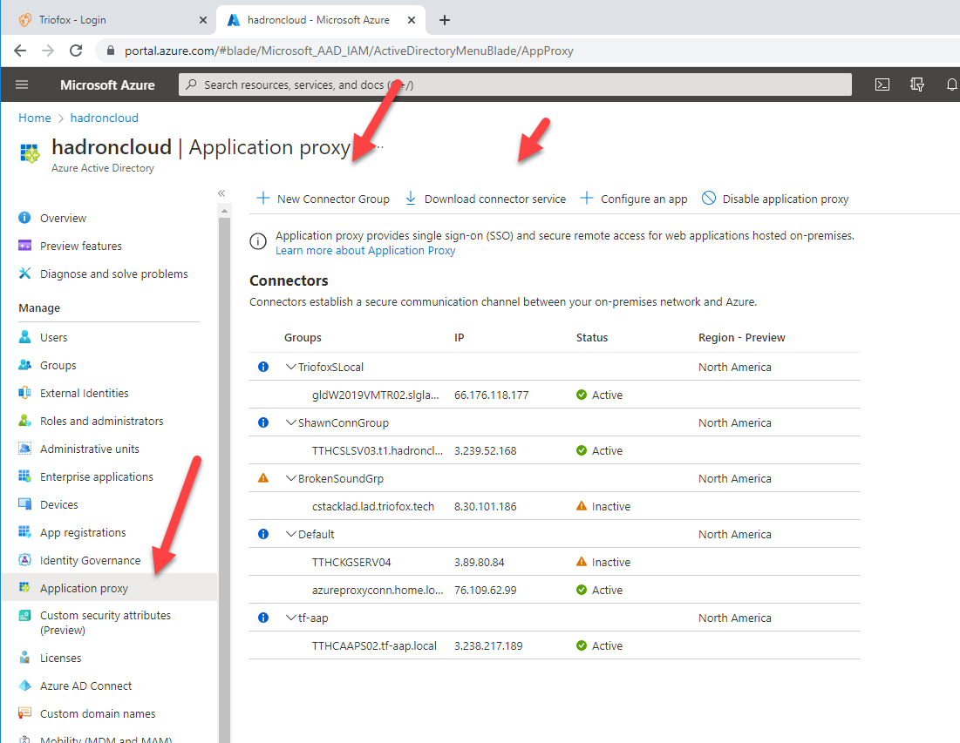Select connector row cstacklad.lad.triofox.tech
The width and height of the screenshot is (960, 743).
point(554,506)
